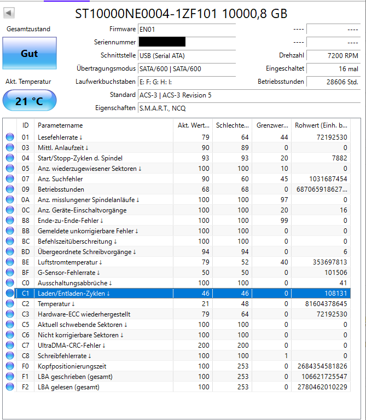
Task: Click status icon for Aktuell schwebende Sektoren
Action: [10, 324]
